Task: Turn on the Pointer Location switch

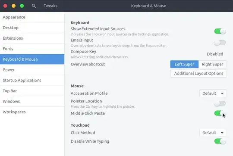Action: click(220, 103)
